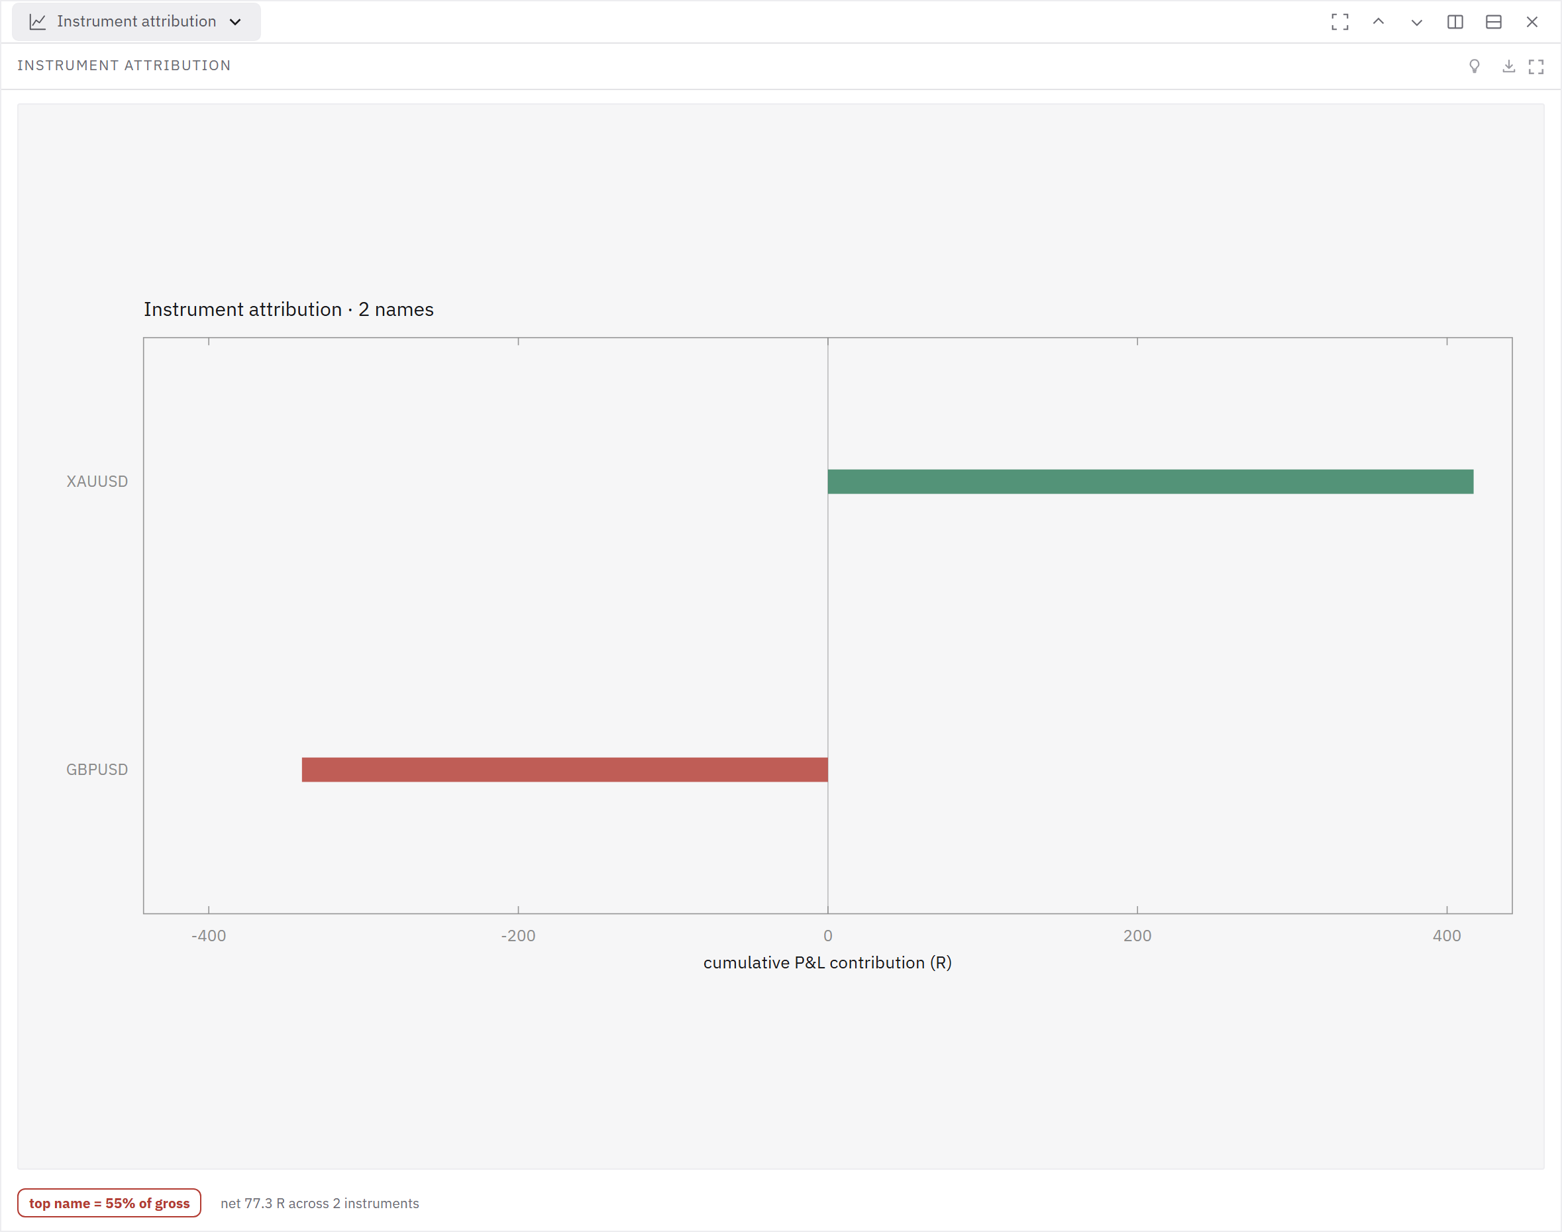Select the GBPUSD axis label
This screenshot has height=1232, width=1562.
[97, 770]
